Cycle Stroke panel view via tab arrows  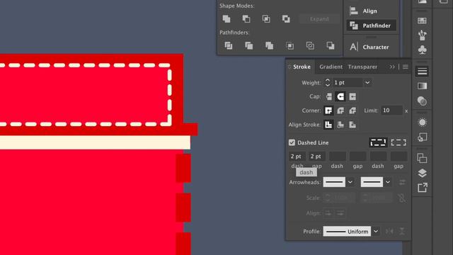click(x=289, y=67)
